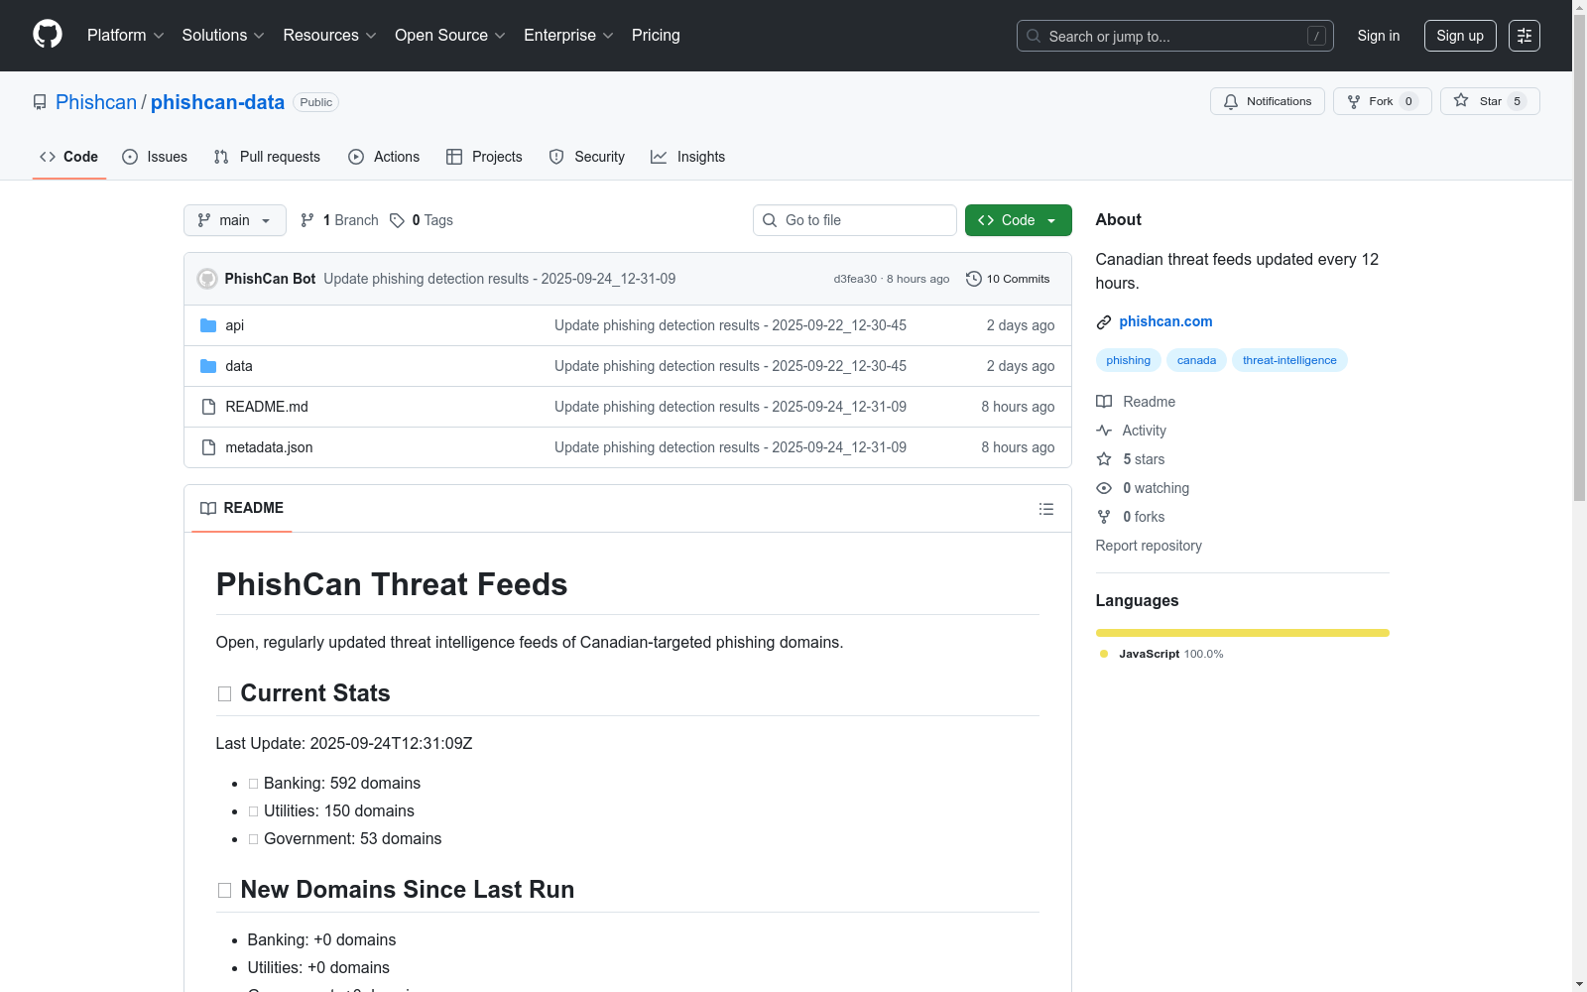Click the fork icon beside 0 forks

point(1104,517)
